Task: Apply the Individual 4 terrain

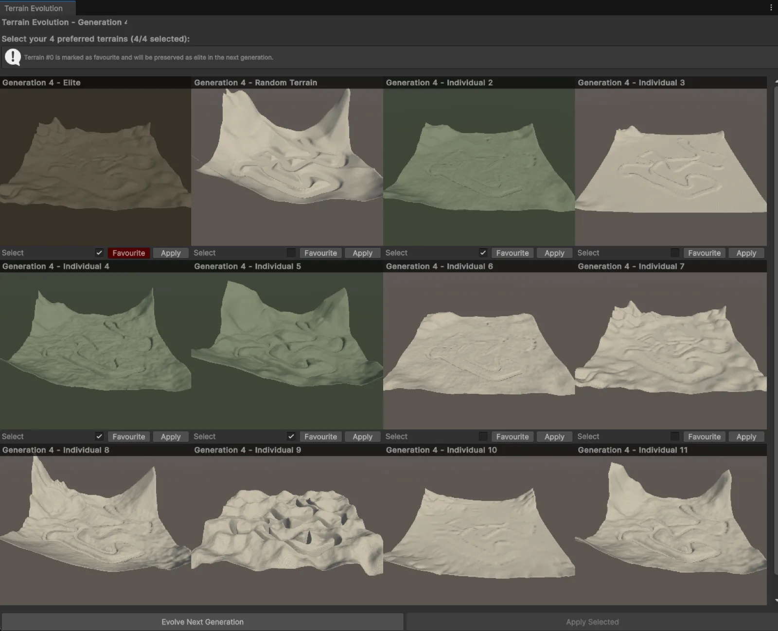Action: (x=171, y=437)
